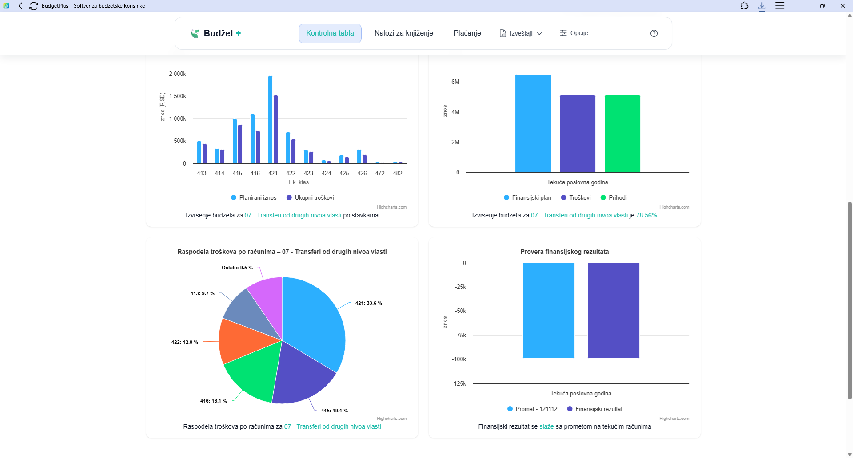Image resolution: width=853 pixels, height=458 pixels.
Task: Open the extensions puzzle icon
Action: pyautogui.click(x=744, y=6)
